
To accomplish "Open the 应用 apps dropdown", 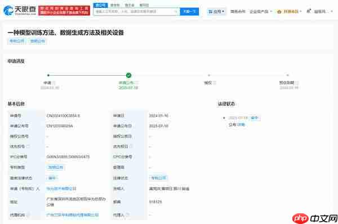I will (x=216, y=11).
